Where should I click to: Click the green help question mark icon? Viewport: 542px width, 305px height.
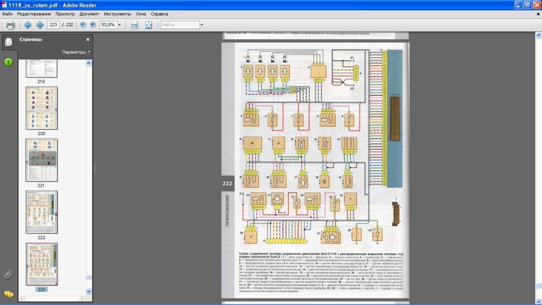(x=8, y=62)
